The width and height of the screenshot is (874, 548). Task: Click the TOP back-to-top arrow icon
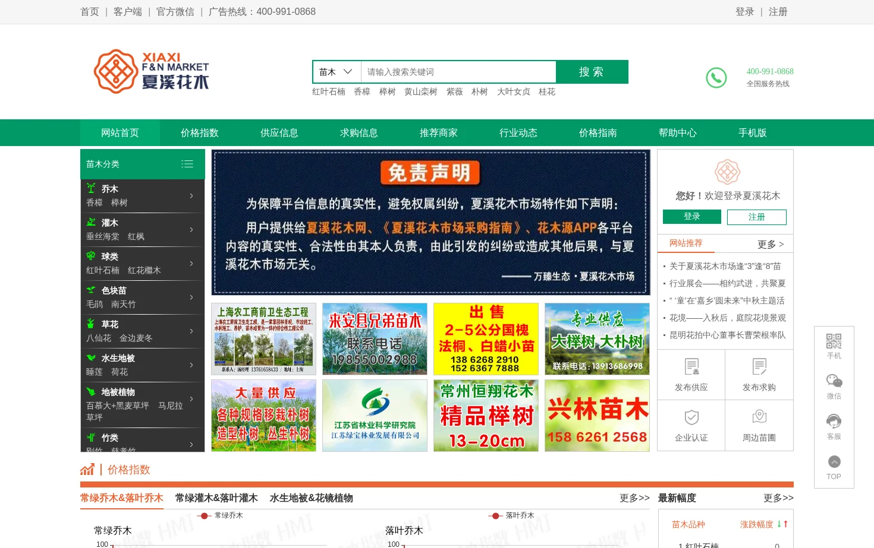coord(834,461)
